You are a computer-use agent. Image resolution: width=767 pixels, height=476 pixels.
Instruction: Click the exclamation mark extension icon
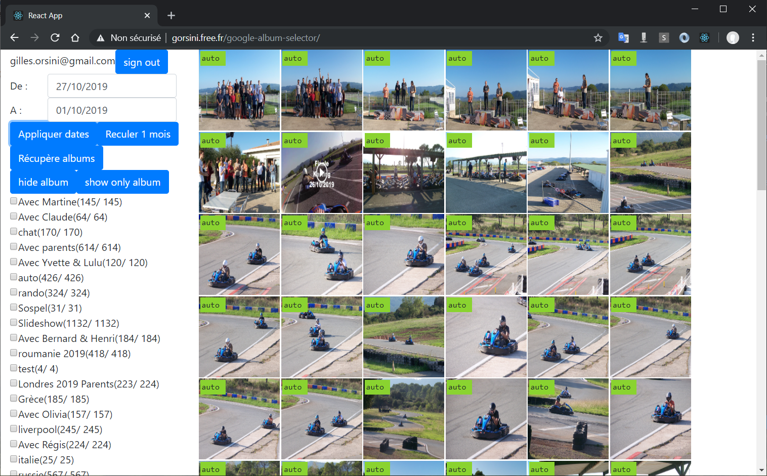pyautogui.click(x=644, y=38)
